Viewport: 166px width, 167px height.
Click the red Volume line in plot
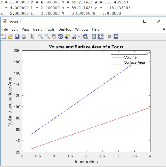tap(90, 128)
